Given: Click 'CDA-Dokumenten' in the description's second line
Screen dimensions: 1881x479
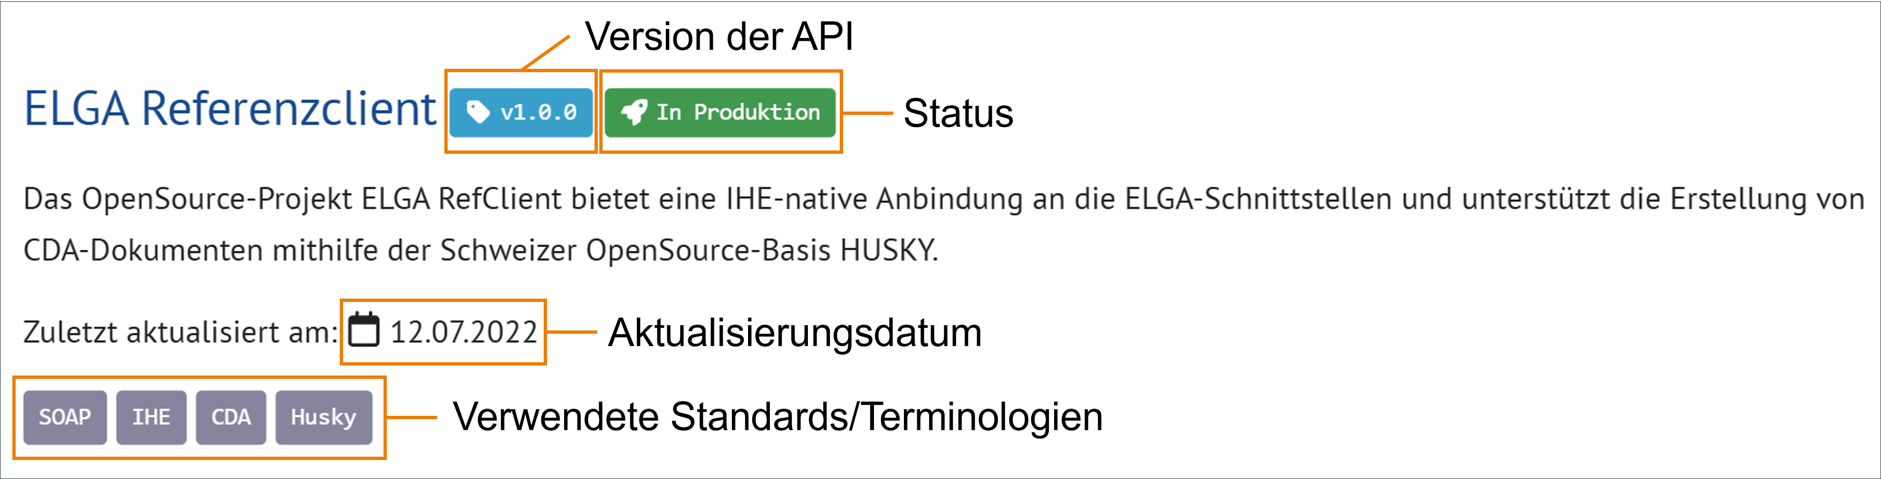Looking at the screenshot, I should pos(143,251).
